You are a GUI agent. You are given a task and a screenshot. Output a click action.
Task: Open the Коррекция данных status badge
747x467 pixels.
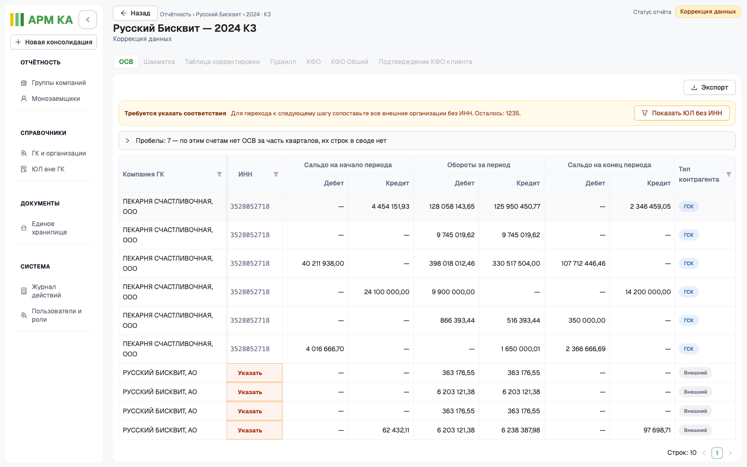point(708,12)
